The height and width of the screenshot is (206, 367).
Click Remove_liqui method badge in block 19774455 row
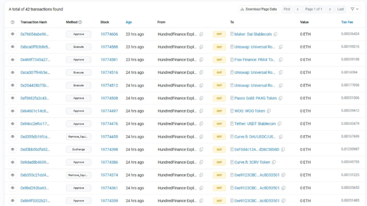click(79, 137)
